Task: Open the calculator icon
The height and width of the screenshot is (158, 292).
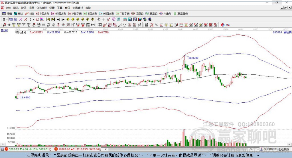Action: point(130,19)
